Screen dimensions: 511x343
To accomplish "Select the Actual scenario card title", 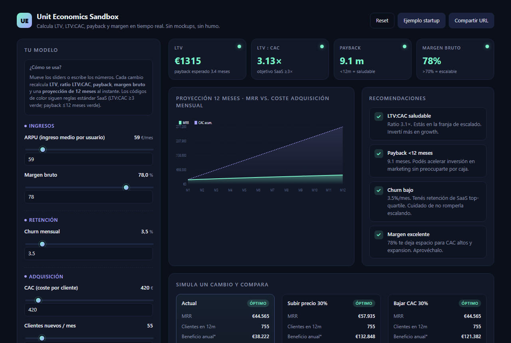I will pyautogui.click(x=189, y=304).
